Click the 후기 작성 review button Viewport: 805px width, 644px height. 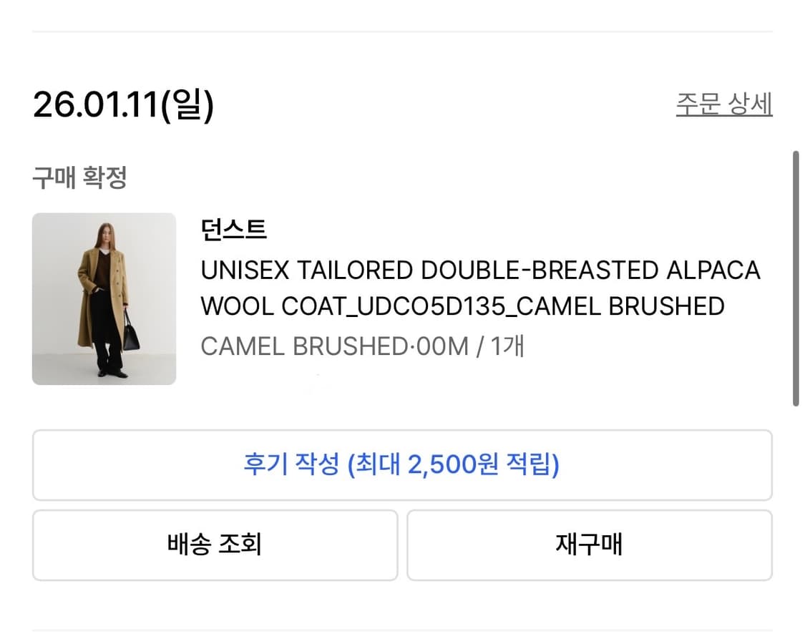pos(401,465)
